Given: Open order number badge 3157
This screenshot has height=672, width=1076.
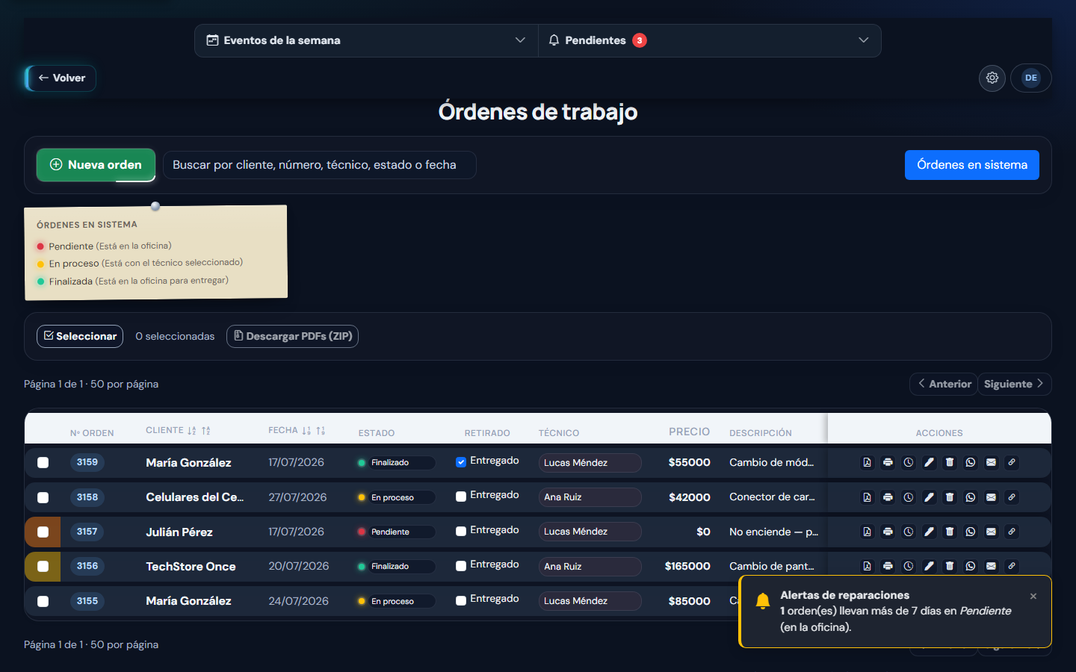Looking at the screenshot, I should click(87, 532).
